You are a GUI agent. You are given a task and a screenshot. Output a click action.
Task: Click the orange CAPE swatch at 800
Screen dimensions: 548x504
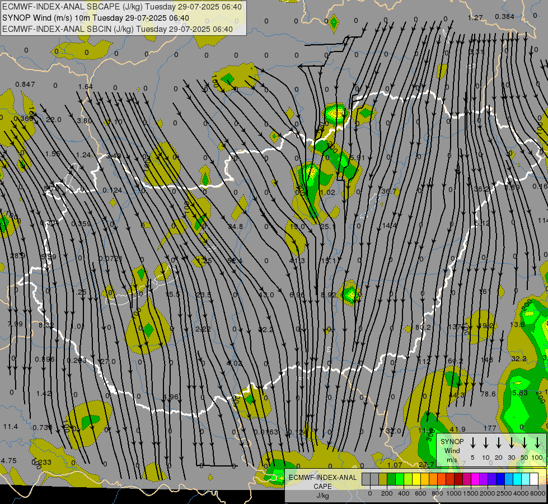433,479
